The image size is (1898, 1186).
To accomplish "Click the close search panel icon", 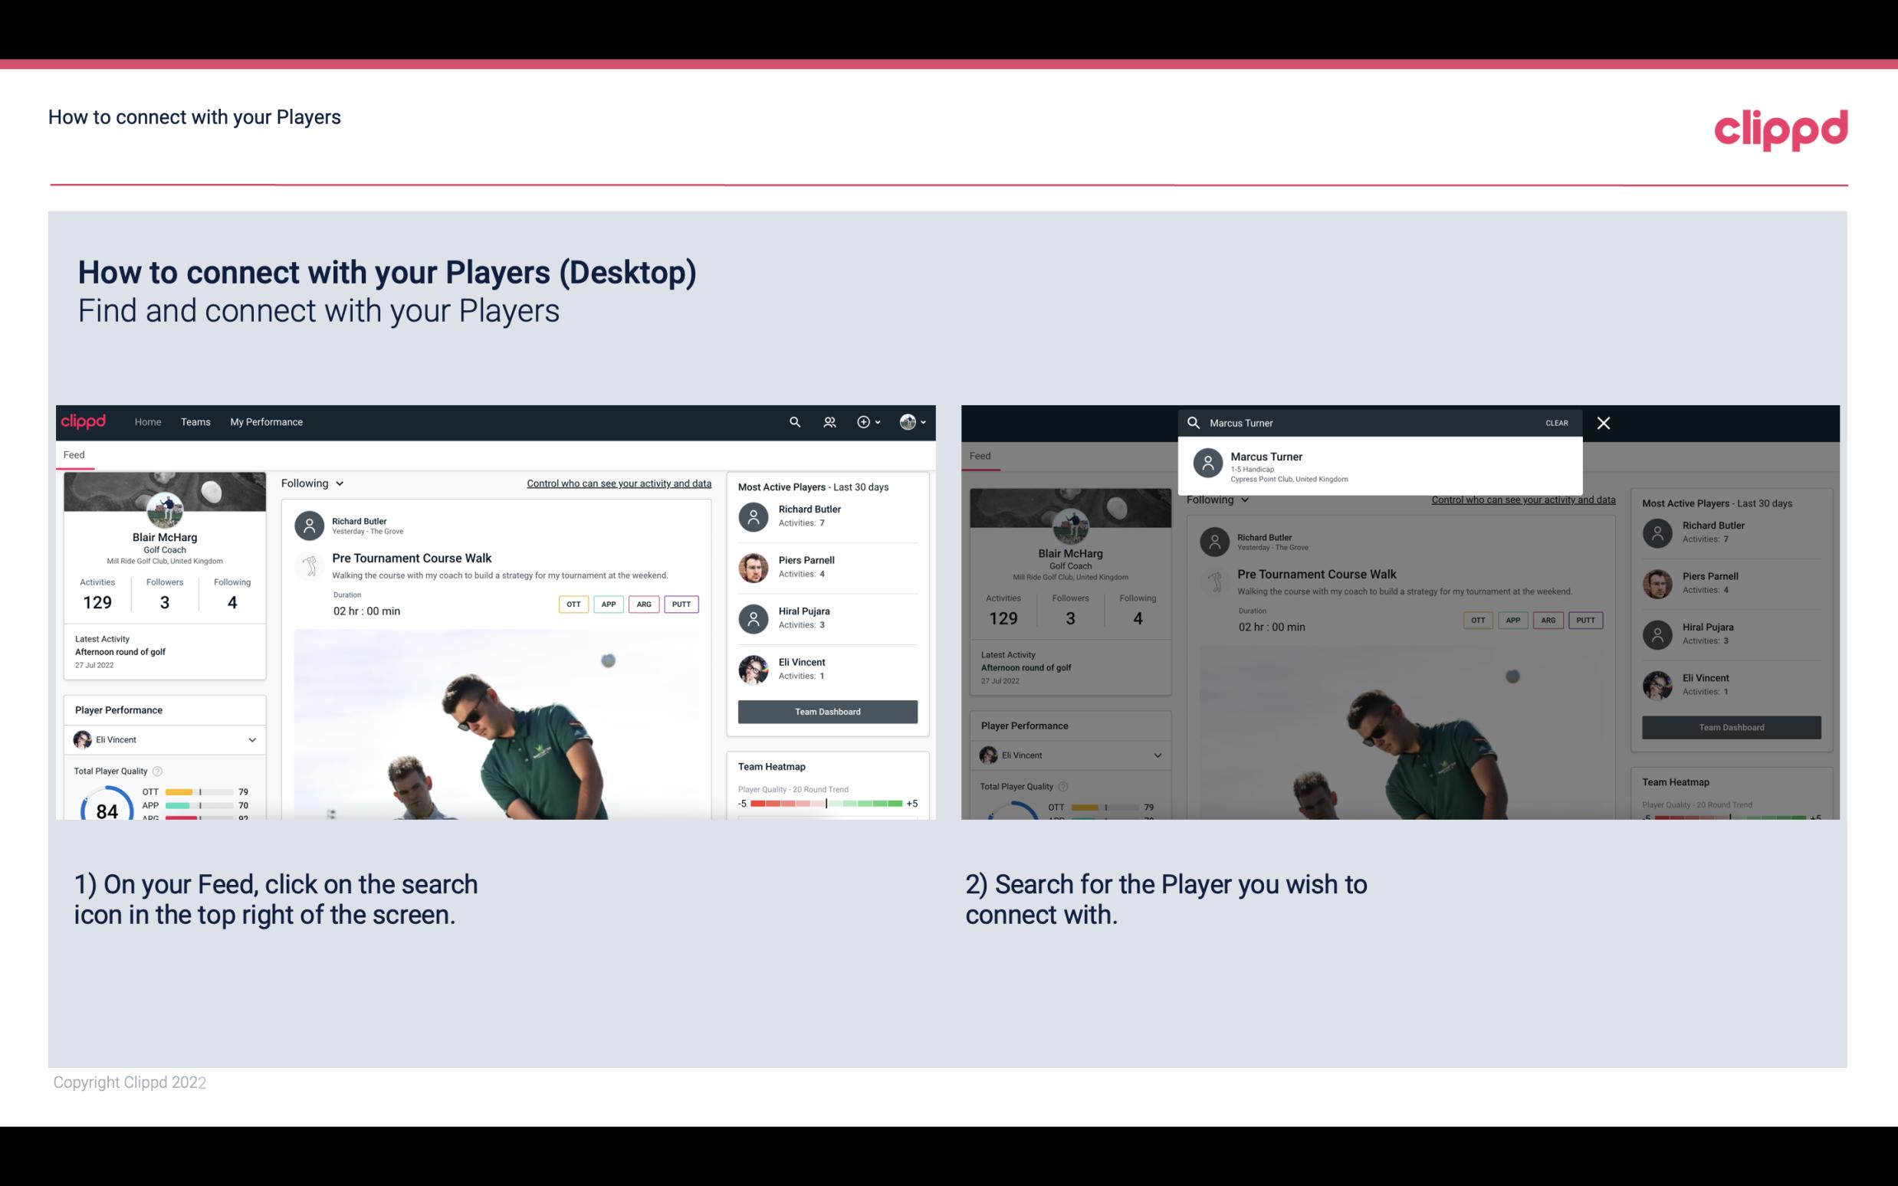I will tap(1603, 422).
